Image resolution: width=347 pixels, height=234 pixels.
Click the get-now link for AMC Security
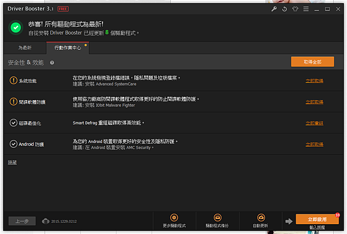314,144
